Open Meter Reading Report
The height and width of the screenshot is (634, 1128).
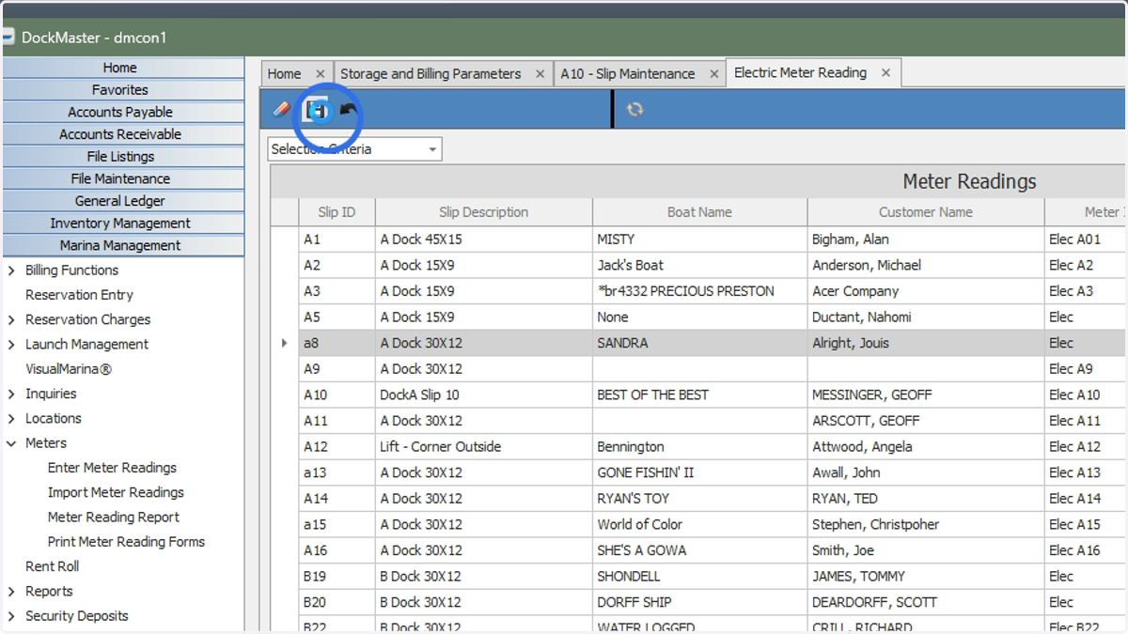tap(113, 517)
